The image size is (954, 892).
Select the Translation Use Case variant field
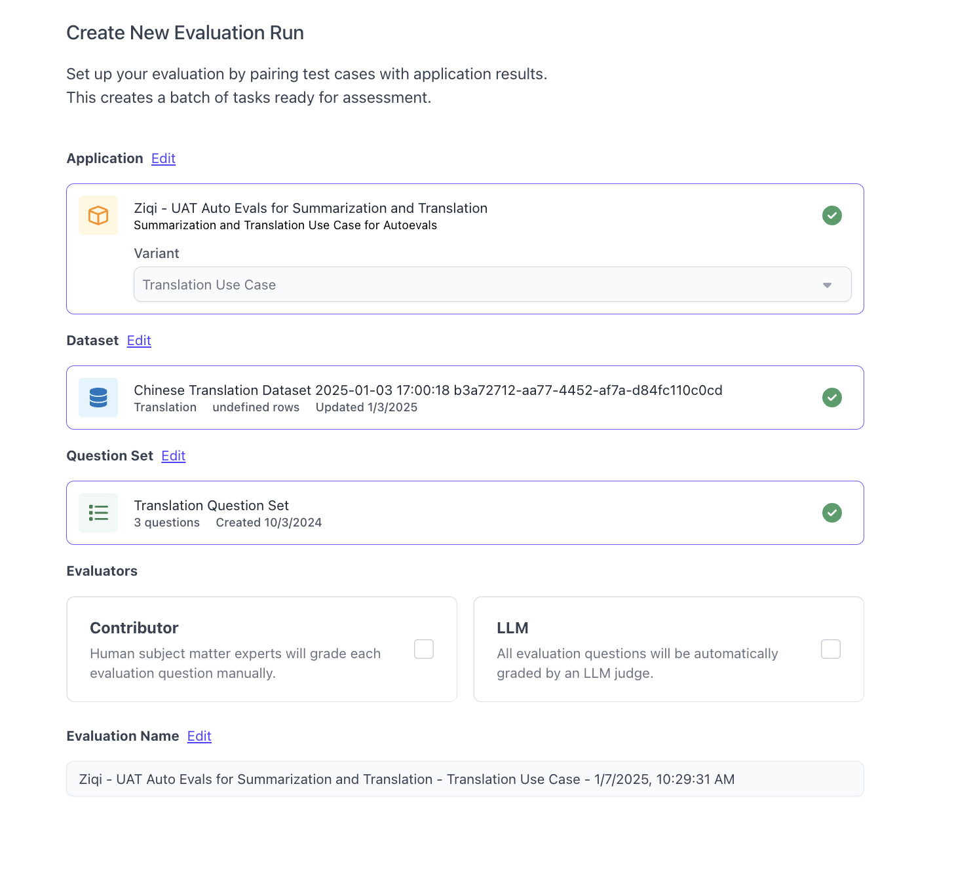pos(459,285)
